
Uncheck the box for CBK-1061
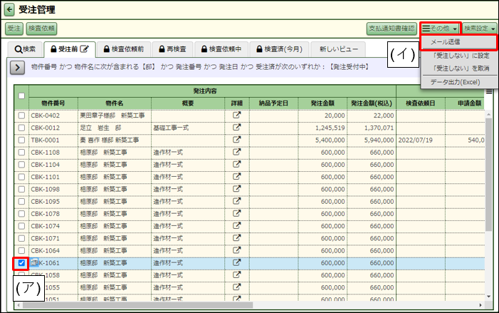21,263
